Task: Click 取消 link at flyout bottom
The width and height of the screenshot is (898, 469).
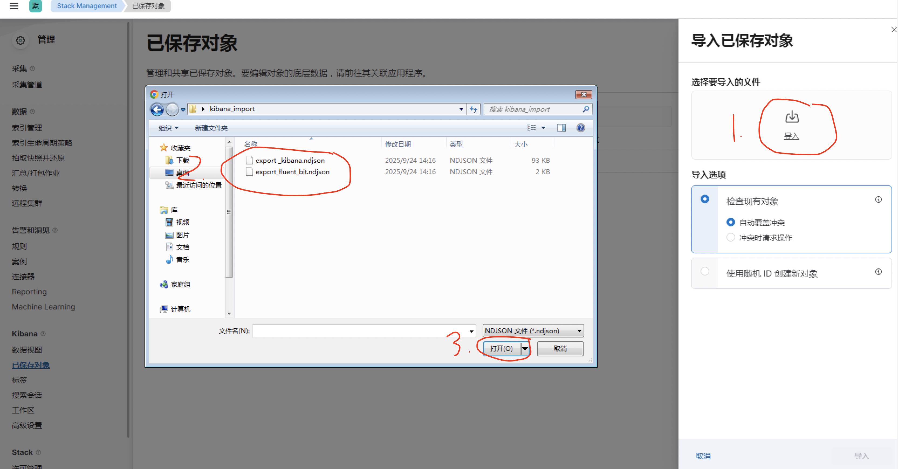Action: [703, 456]
